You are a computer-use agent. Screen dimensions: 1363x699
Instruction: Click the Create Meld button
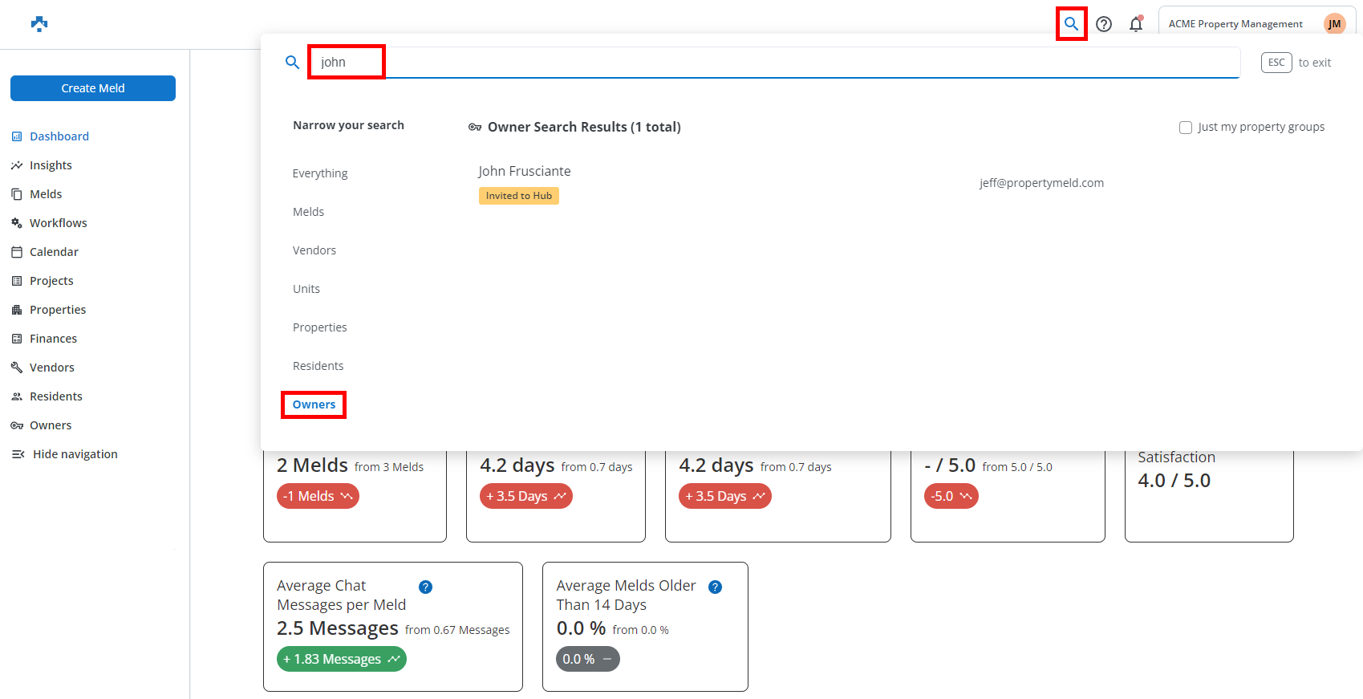click(x=93, y=88)
